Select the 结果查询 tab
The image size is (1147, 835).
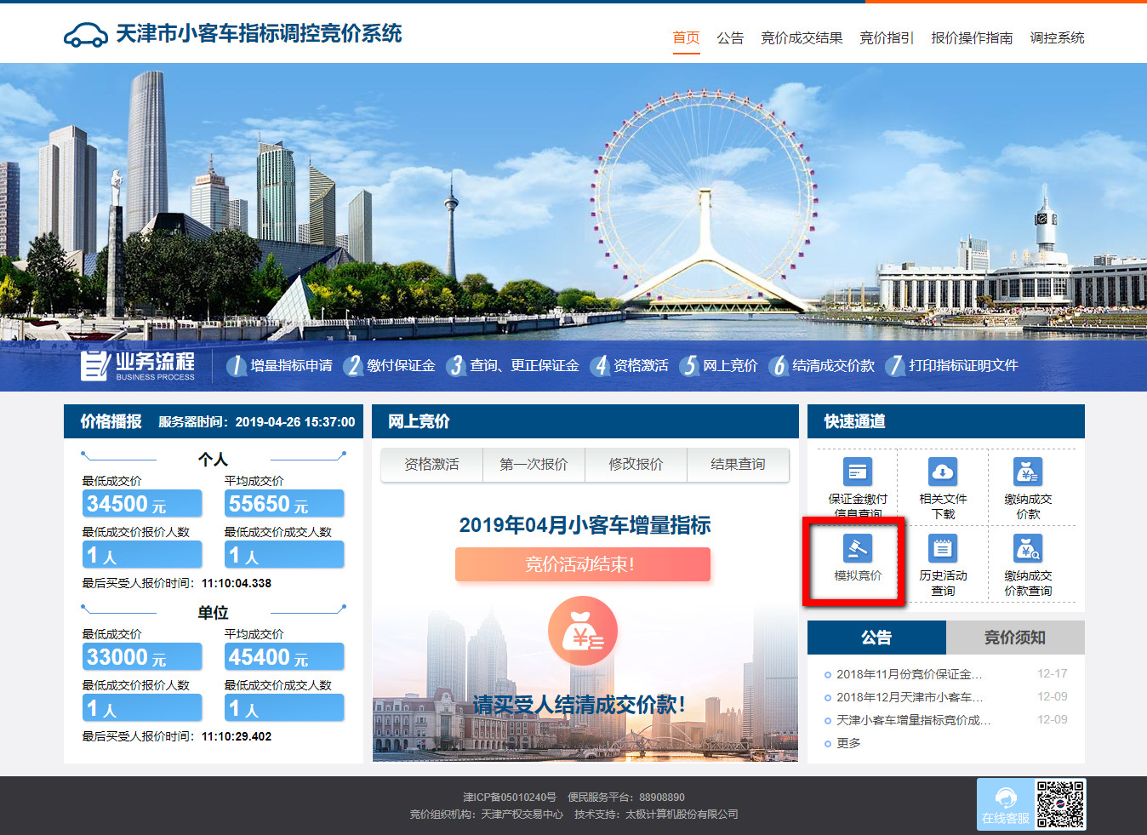click(738, 465)
